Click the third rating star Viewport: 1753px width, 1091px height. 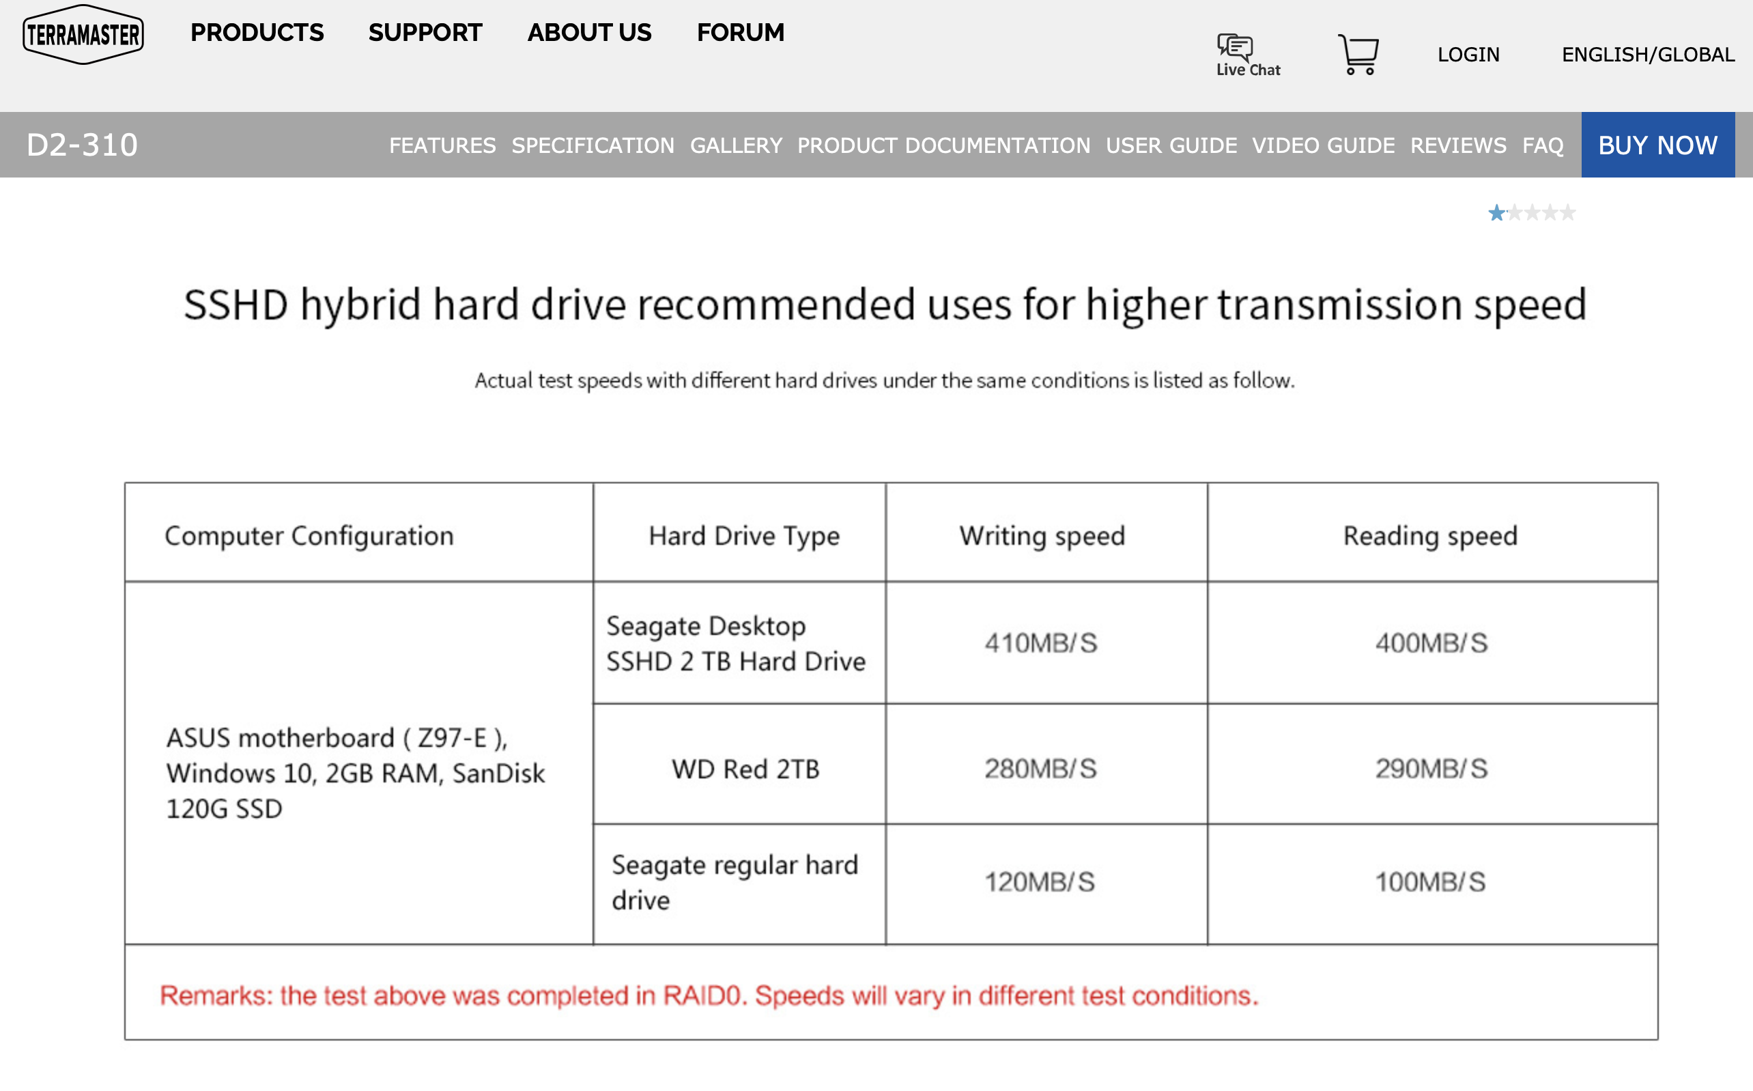click(x=1532, y=213)
